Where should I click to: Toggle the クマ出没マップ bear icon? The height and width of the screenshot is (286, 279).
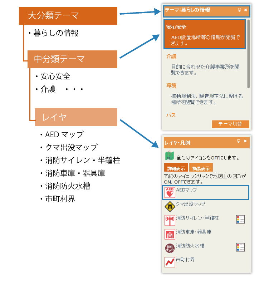click(x=170, y=207)
